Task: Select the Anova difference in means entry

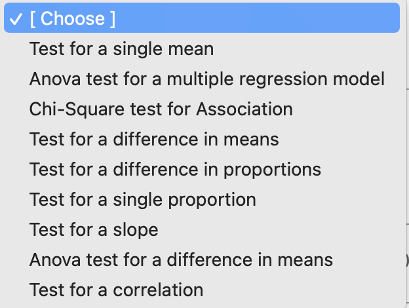Action: coord(181,260)
